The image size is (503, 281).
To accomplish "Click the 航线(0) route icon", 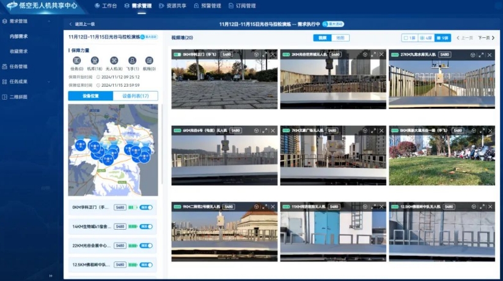I will click(149, 60).
